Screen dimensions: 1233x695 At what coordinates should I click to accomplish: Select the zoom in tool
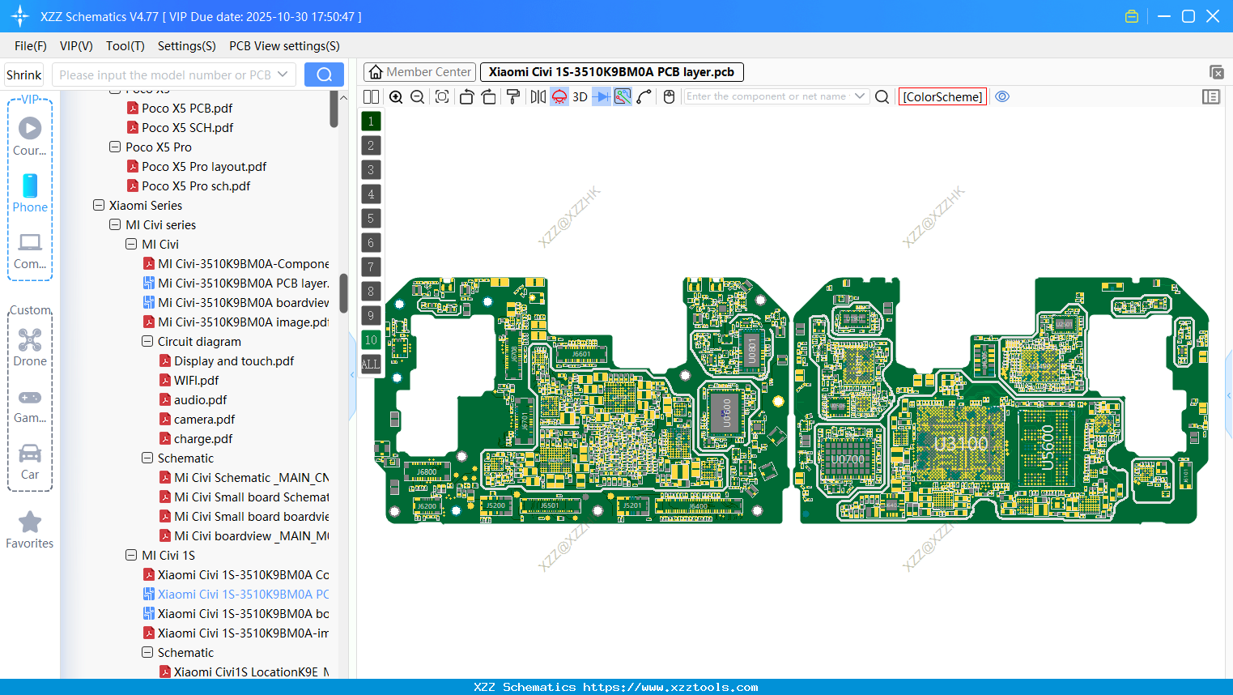pyautogui.click(x=396, y=96)
